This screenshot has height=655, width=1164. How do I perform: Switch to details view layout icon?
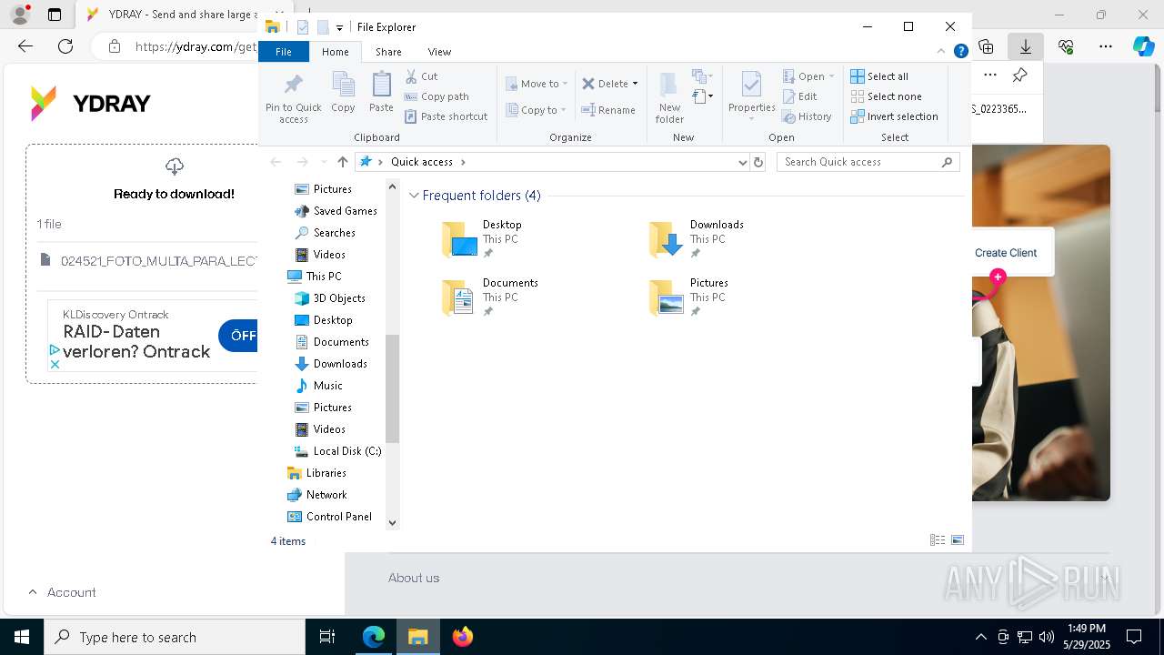(x=938, y=540)
